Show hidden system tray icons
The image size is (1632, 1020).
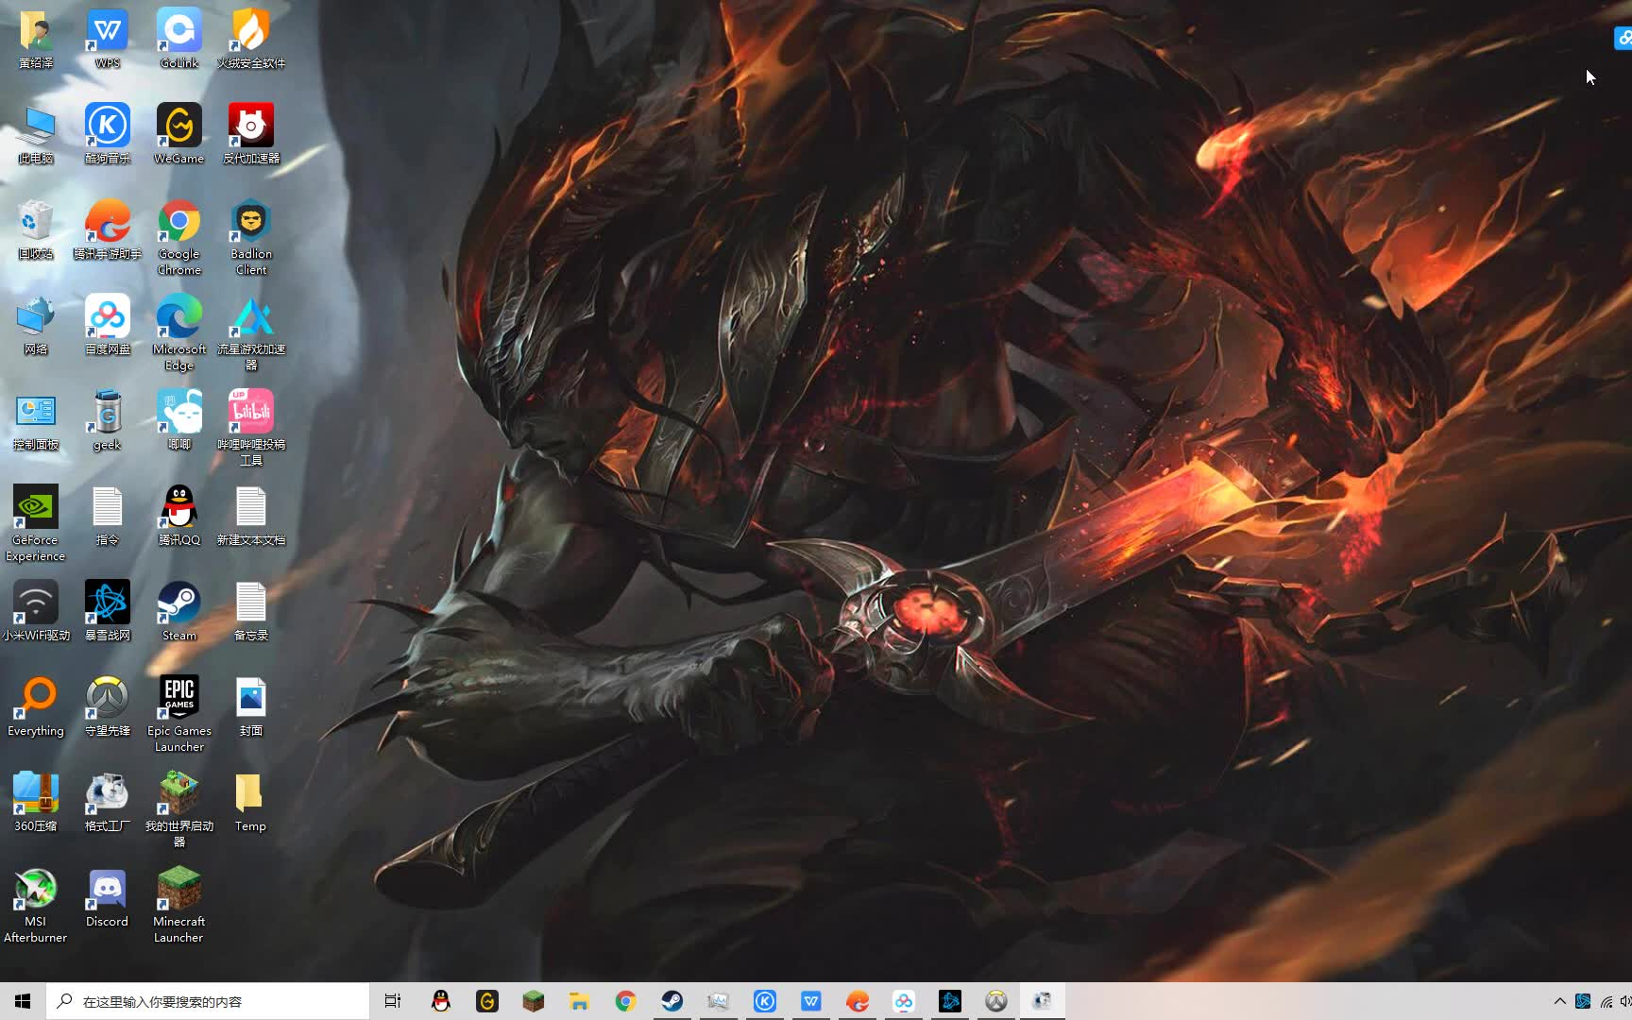coord(1560,1001)
